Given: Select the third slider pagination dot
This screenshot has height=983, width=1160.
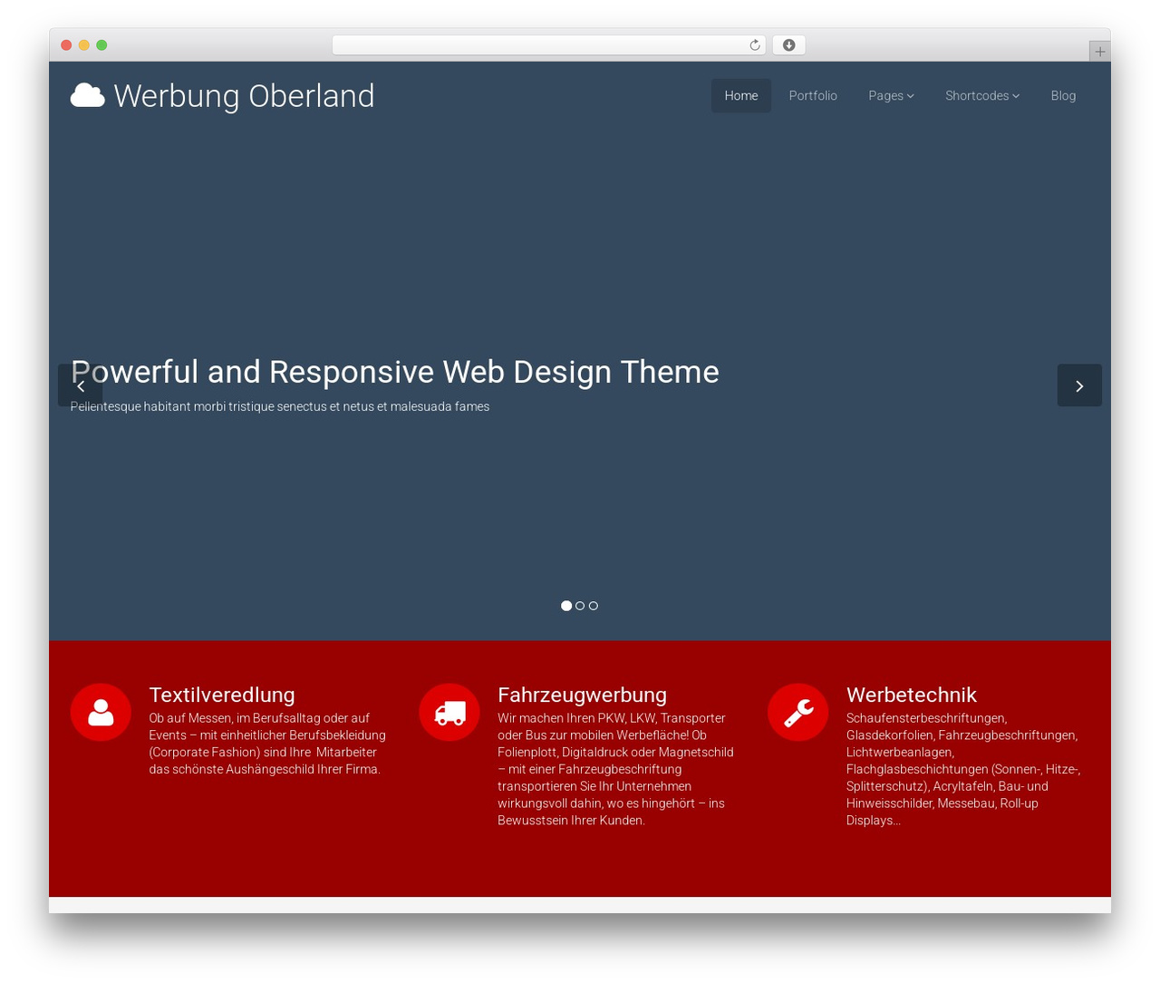Looking at the screenshot, I should point(594,606).
